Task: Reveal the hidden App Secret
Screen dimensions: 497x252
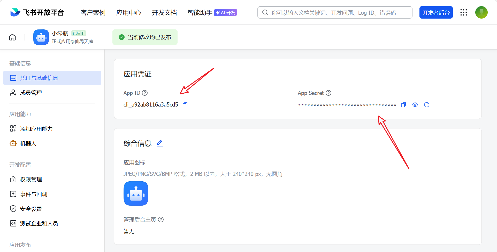Action: click(415, 105)
